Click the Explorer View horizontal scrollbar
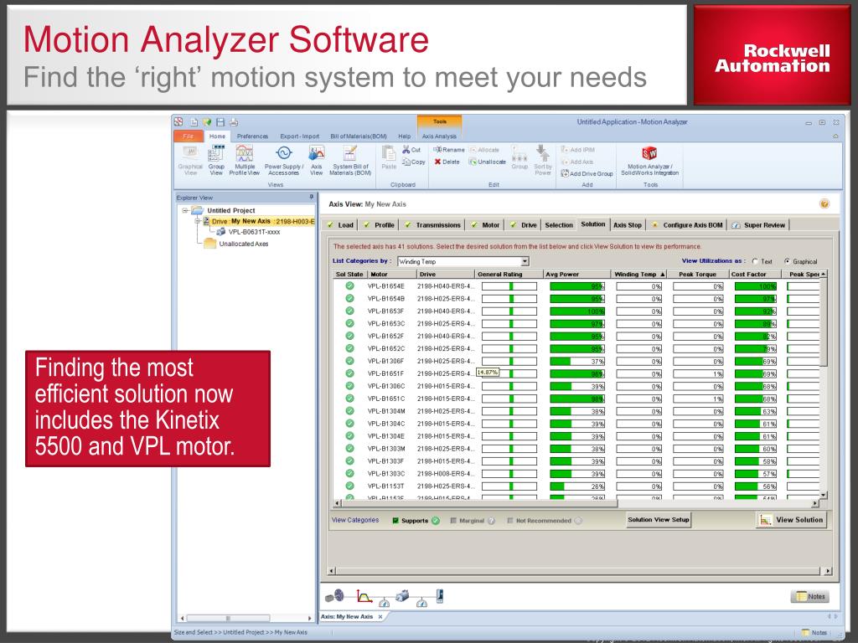This screenshot has width=858, height=643. pos(246,618)
